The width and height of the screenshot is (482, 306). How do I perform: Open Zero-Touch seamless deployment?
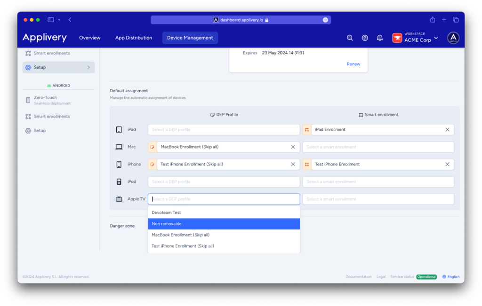click(x=58, y=100)
